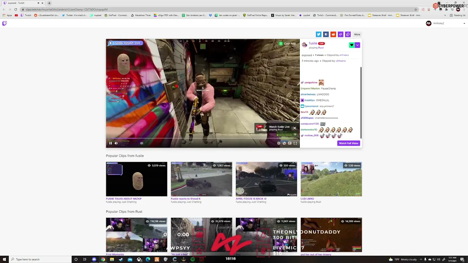Image resolution: width=468 pixels, height=263 pixels.
Task: Copy clip link with clipboard icon
Action: (x=348, y=34)
